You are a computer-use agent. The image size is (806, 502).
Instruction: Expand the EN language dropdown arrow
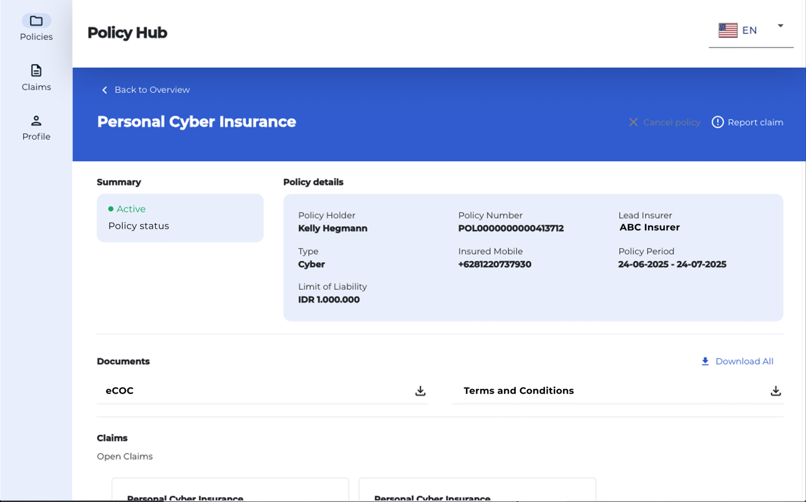coord(780,25)
